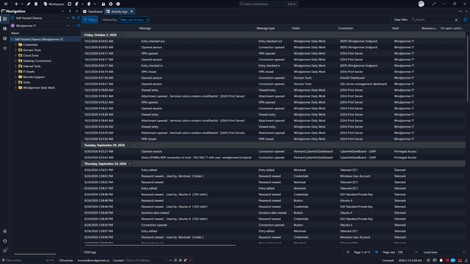
Task: Select the Sensitive data viewed log row
Action: click(273, 213)
